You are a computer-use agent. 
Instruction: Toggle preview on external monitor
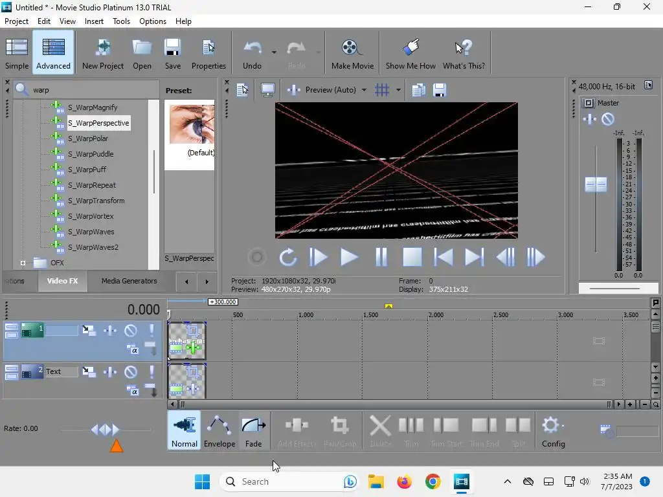pos(267,90)
